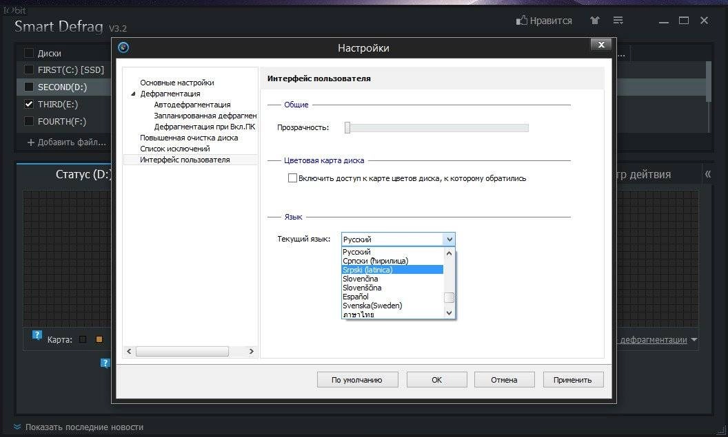Select Повышенная очистка диска item
This screenshot has width=728, height=437.
click(x=189, y=138)
